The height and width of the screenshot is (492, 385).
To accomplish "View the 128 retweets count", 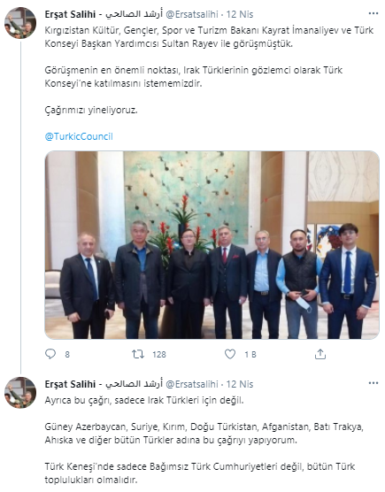I will coord(159,355).
